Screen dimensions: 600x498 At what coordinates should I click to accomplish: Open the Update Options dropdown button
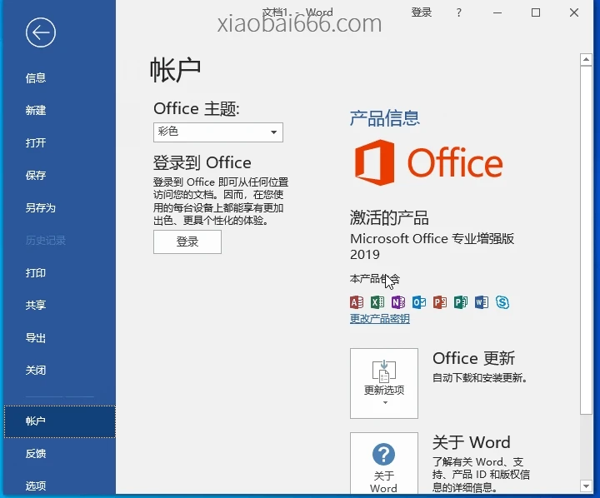click(384, 383)
